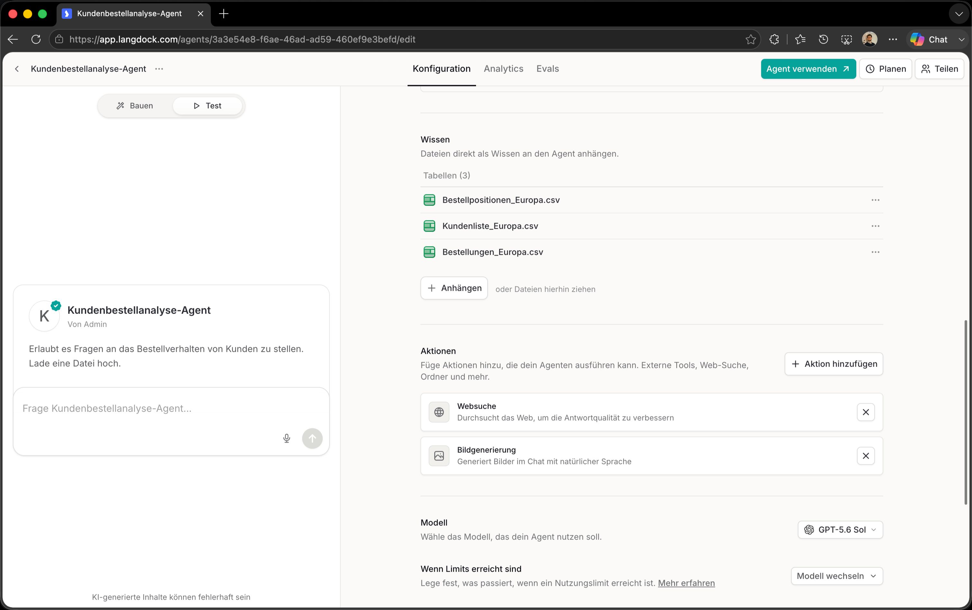Open the Analytics tab
Screen dimensions: 972x610
click(x=503, y=68)
